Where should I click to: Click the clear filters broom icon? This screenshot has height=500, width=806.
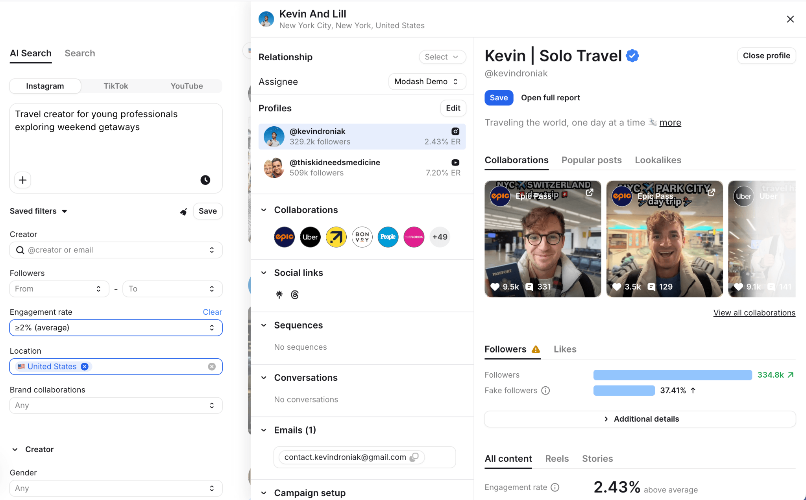(183, 212)
